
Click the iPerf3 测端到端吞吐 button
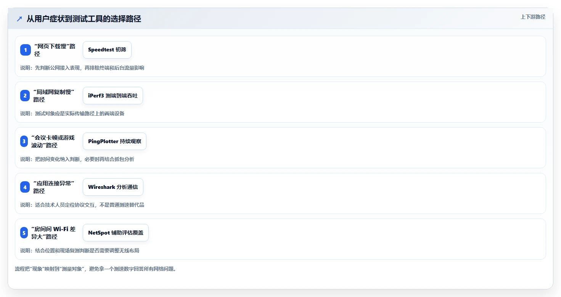(x=113, y=96)
